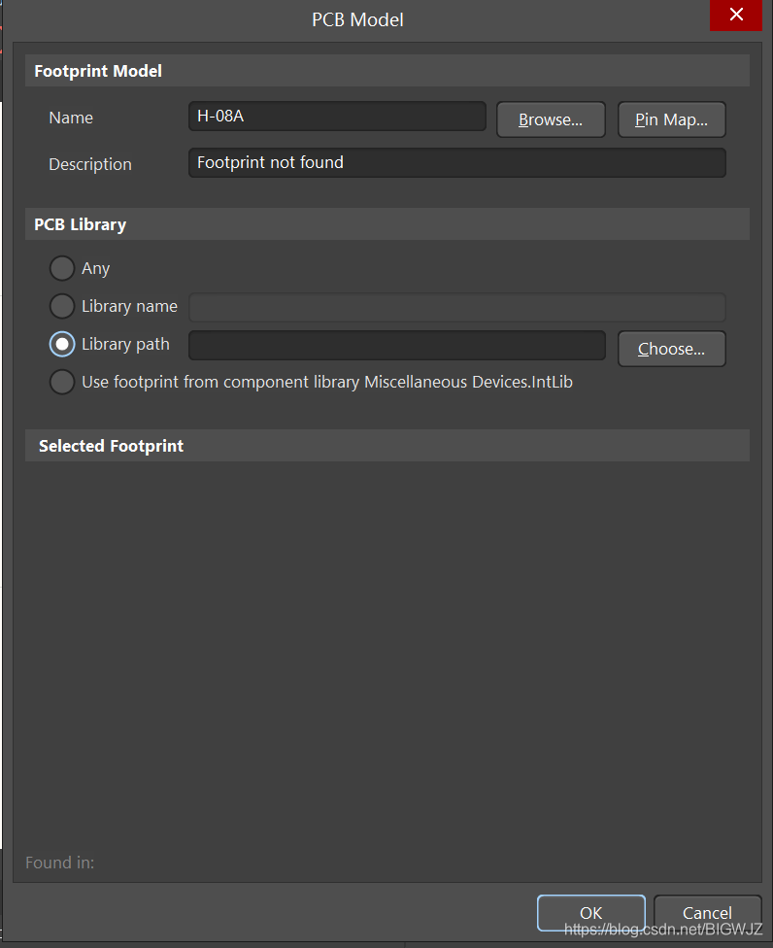The image size is (773, 948).
Task: Click the PCB Model title bar
Action: tap(357, 18)
